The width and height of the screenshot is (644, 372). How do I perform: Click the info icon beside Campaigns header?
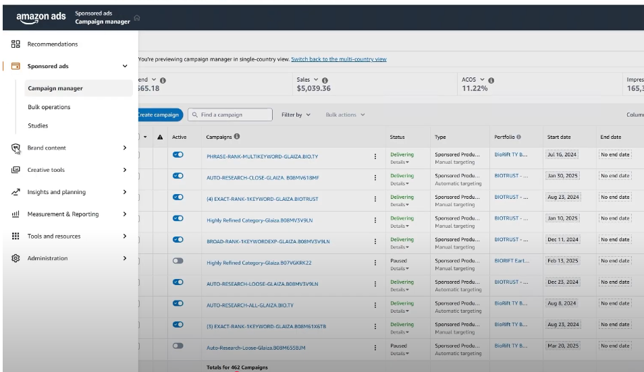click(237, 137)
